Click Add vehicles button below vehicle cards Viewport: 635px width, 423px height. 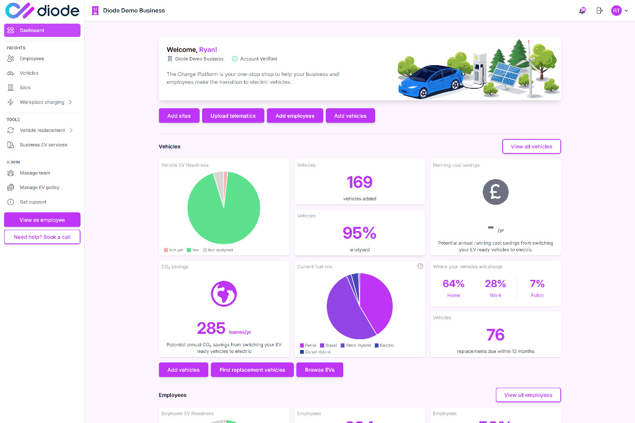[x=183, y=370]
